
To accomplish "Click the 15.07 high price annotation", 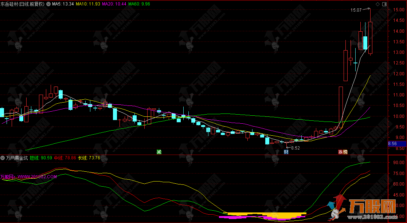I will click(x=356, y=10).
